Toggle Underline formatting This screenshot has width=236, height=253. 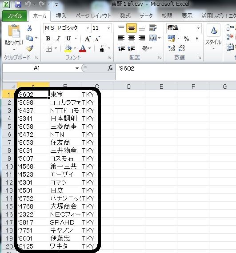pos(68,39)
